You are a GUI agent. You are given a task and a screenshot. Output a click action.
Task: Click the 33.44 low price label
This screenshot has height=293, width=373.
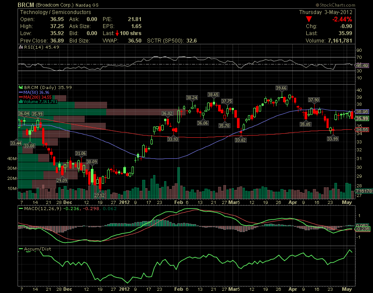[x=16, y=143]
